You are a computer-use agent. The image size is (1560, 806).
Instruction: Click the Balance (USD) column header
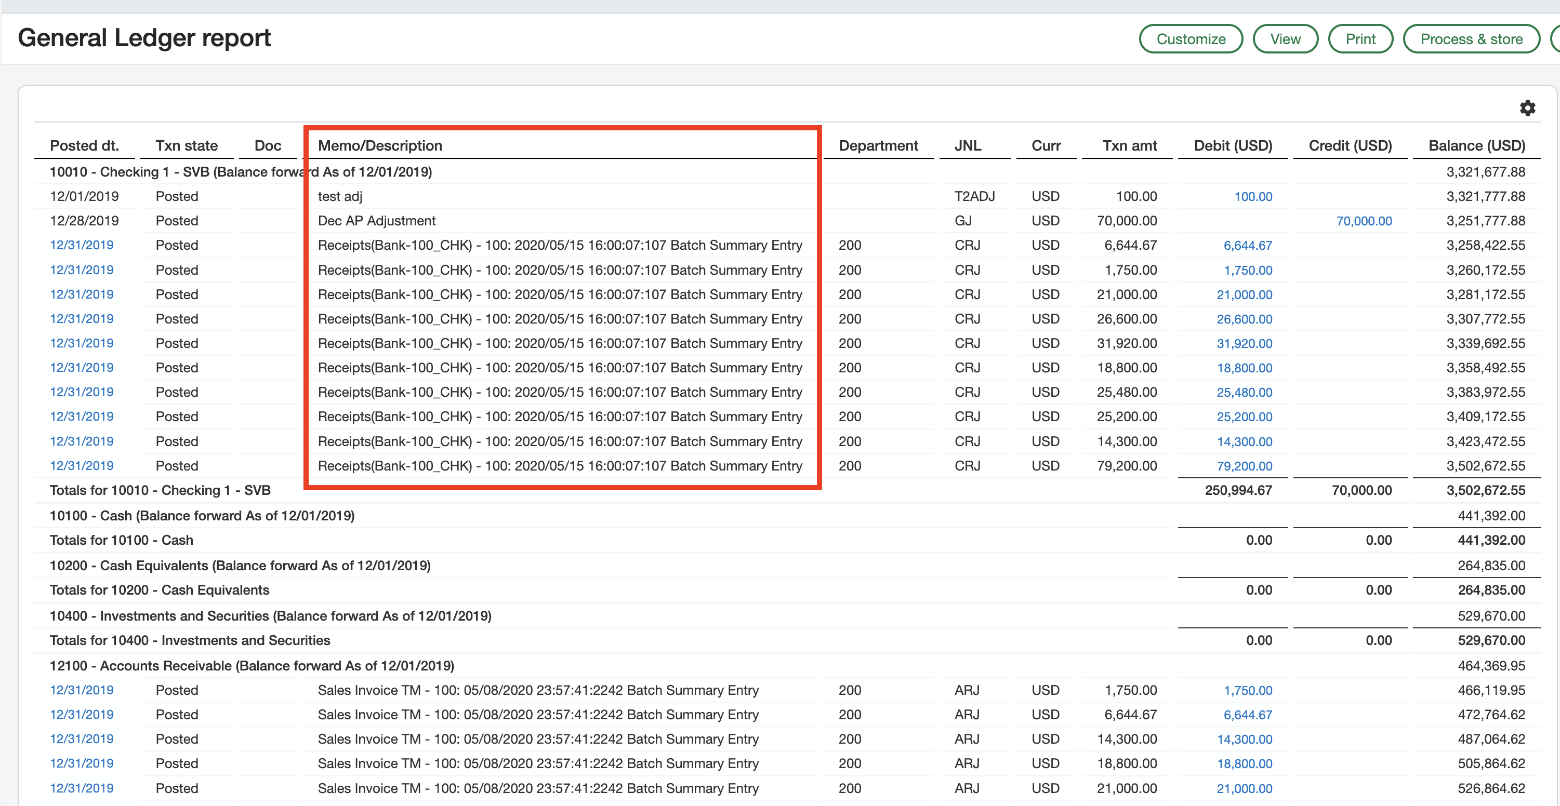pyautogui.click(x=1476, y=146)
